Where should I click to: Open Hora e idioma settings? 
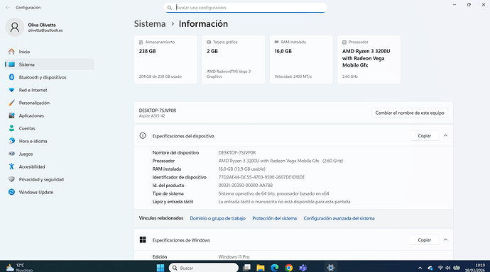(50, 141)
